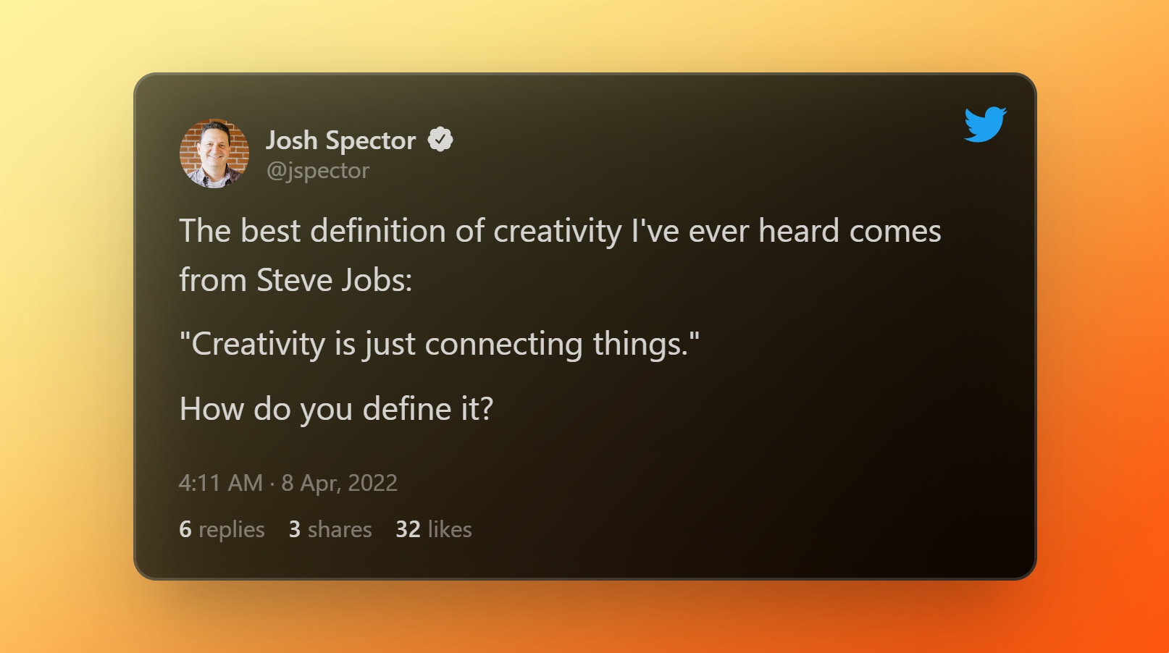Image resolution: width=1169 pixels, height=653 pixels.
Task: Click the word "just" in the quote
Action: click(390, 345)
